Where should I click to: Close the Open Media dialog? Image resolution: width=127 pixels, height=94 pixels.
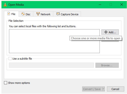(122, 5)
